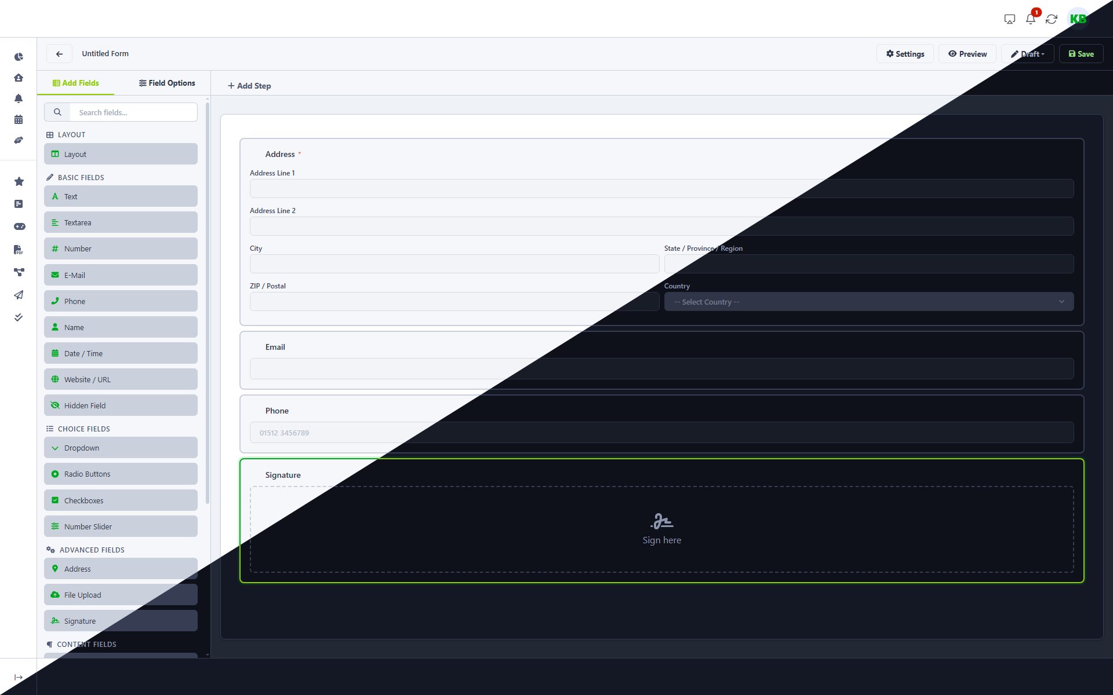
Task: Open the dashboard pie chart icon in sidebar
Action: pyautogui.click(x=19, y=57)
